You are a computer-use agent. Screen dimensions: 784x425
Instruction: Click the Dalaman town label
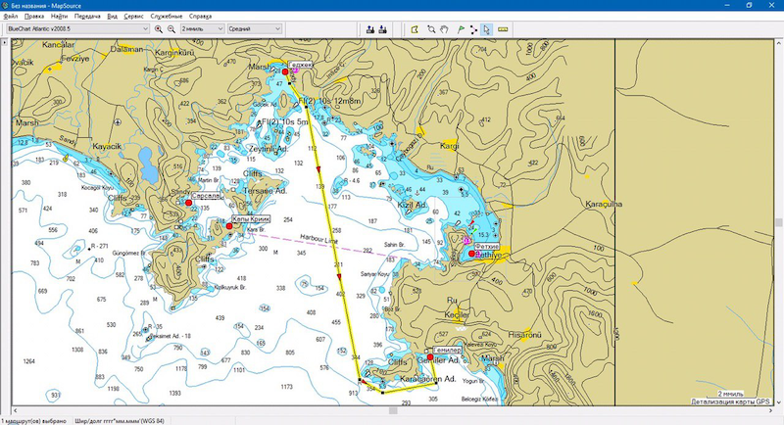pyautogui.click(x=126, y=49)
